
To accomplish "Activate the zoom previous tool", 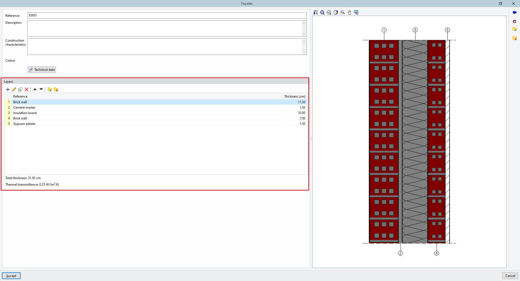I will (x=316, y=12).
